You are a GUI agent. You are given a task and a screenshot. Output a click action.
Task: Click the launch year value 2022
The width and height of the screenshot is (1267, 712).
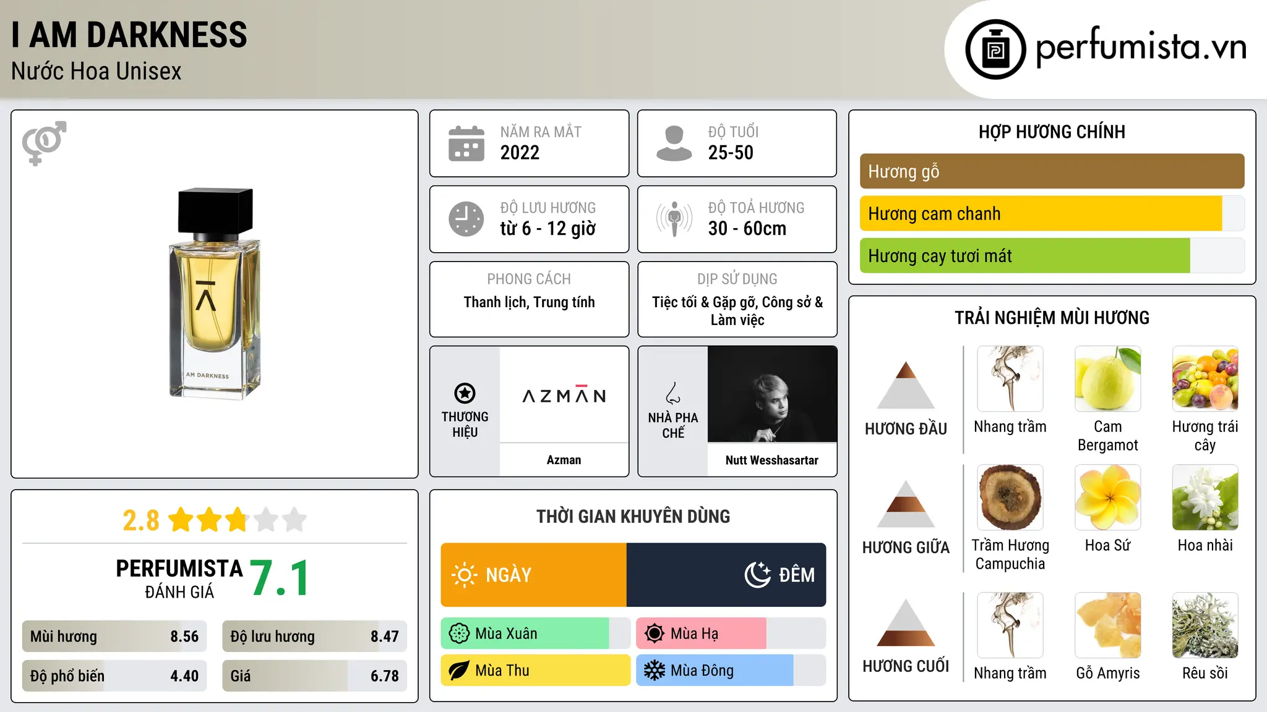520,153
